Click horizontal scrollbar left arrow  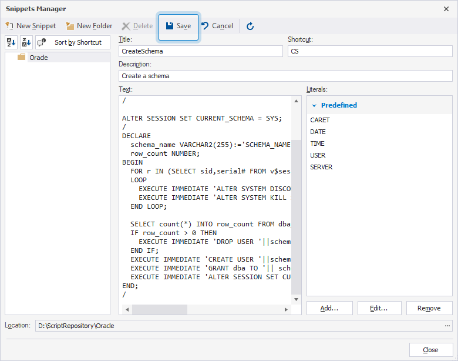pos(127,309)
